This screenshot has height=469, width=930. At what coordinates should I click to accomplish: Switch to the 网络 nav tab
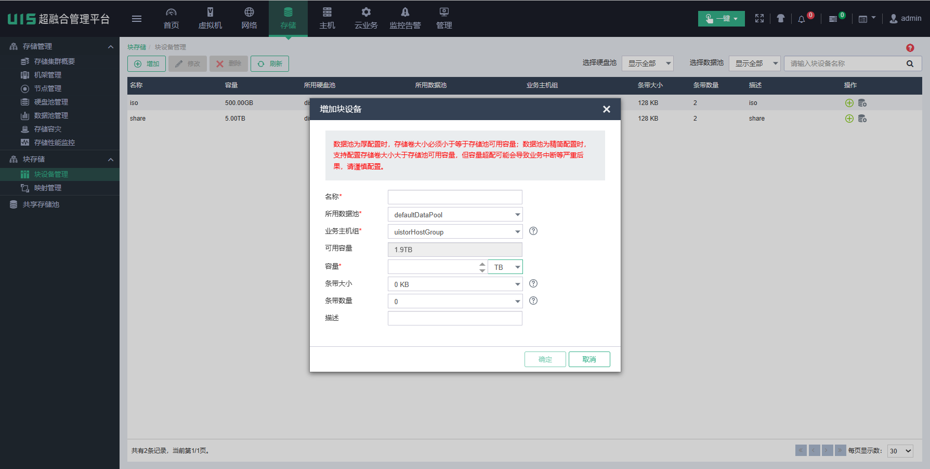coord(249,19)
